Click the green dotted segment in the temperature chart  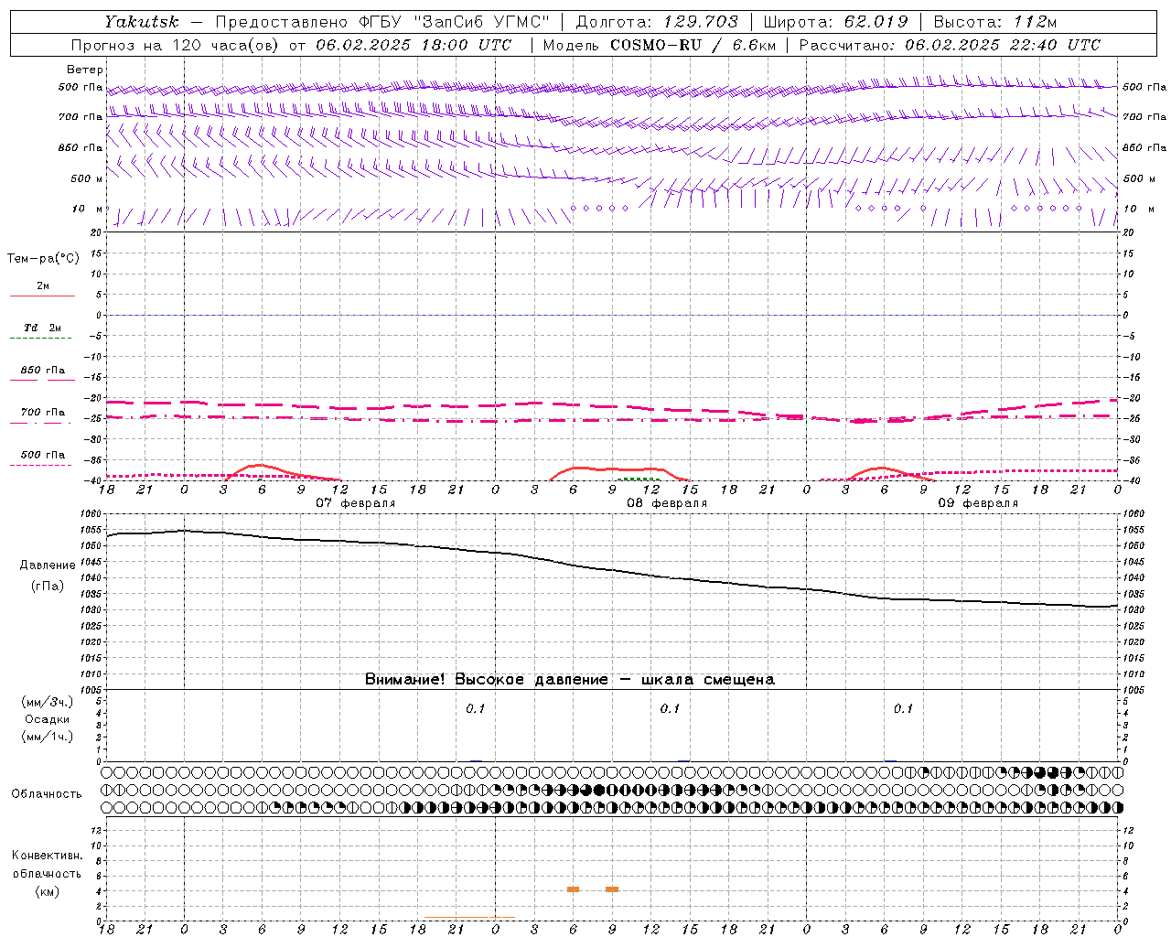click(638, 479)
